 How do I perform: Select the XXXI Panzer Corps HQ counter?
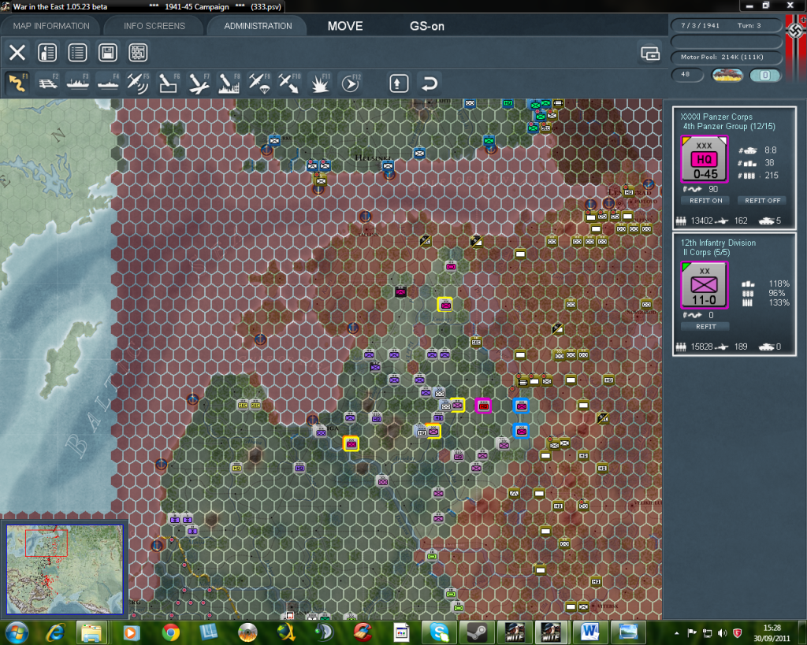pos(704,159)
